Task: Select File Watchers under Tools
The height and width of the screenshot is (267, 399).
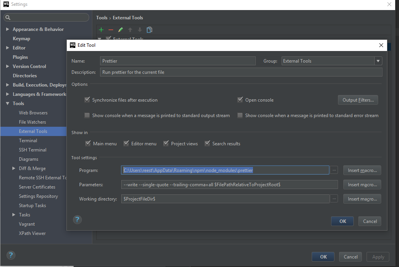Action: point(32,122)
